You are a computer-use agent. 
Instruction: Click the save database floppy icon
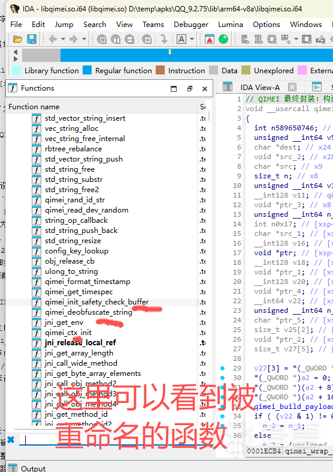(32, 39)
